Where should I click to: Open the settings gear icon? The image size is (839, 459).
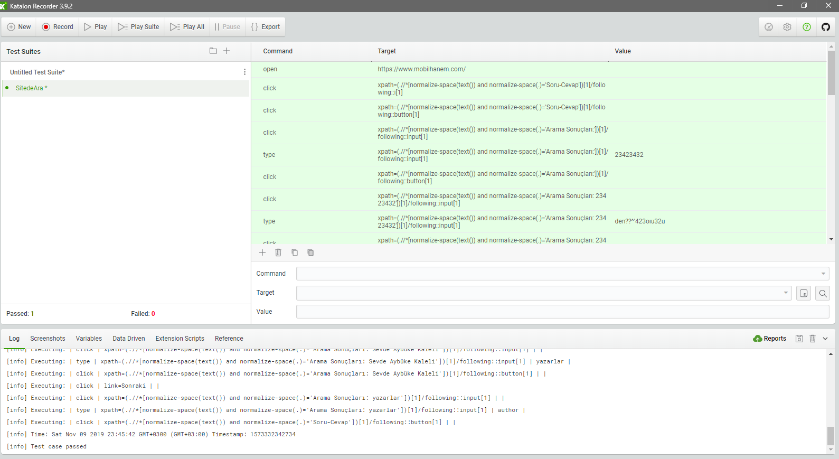(787, 27)
